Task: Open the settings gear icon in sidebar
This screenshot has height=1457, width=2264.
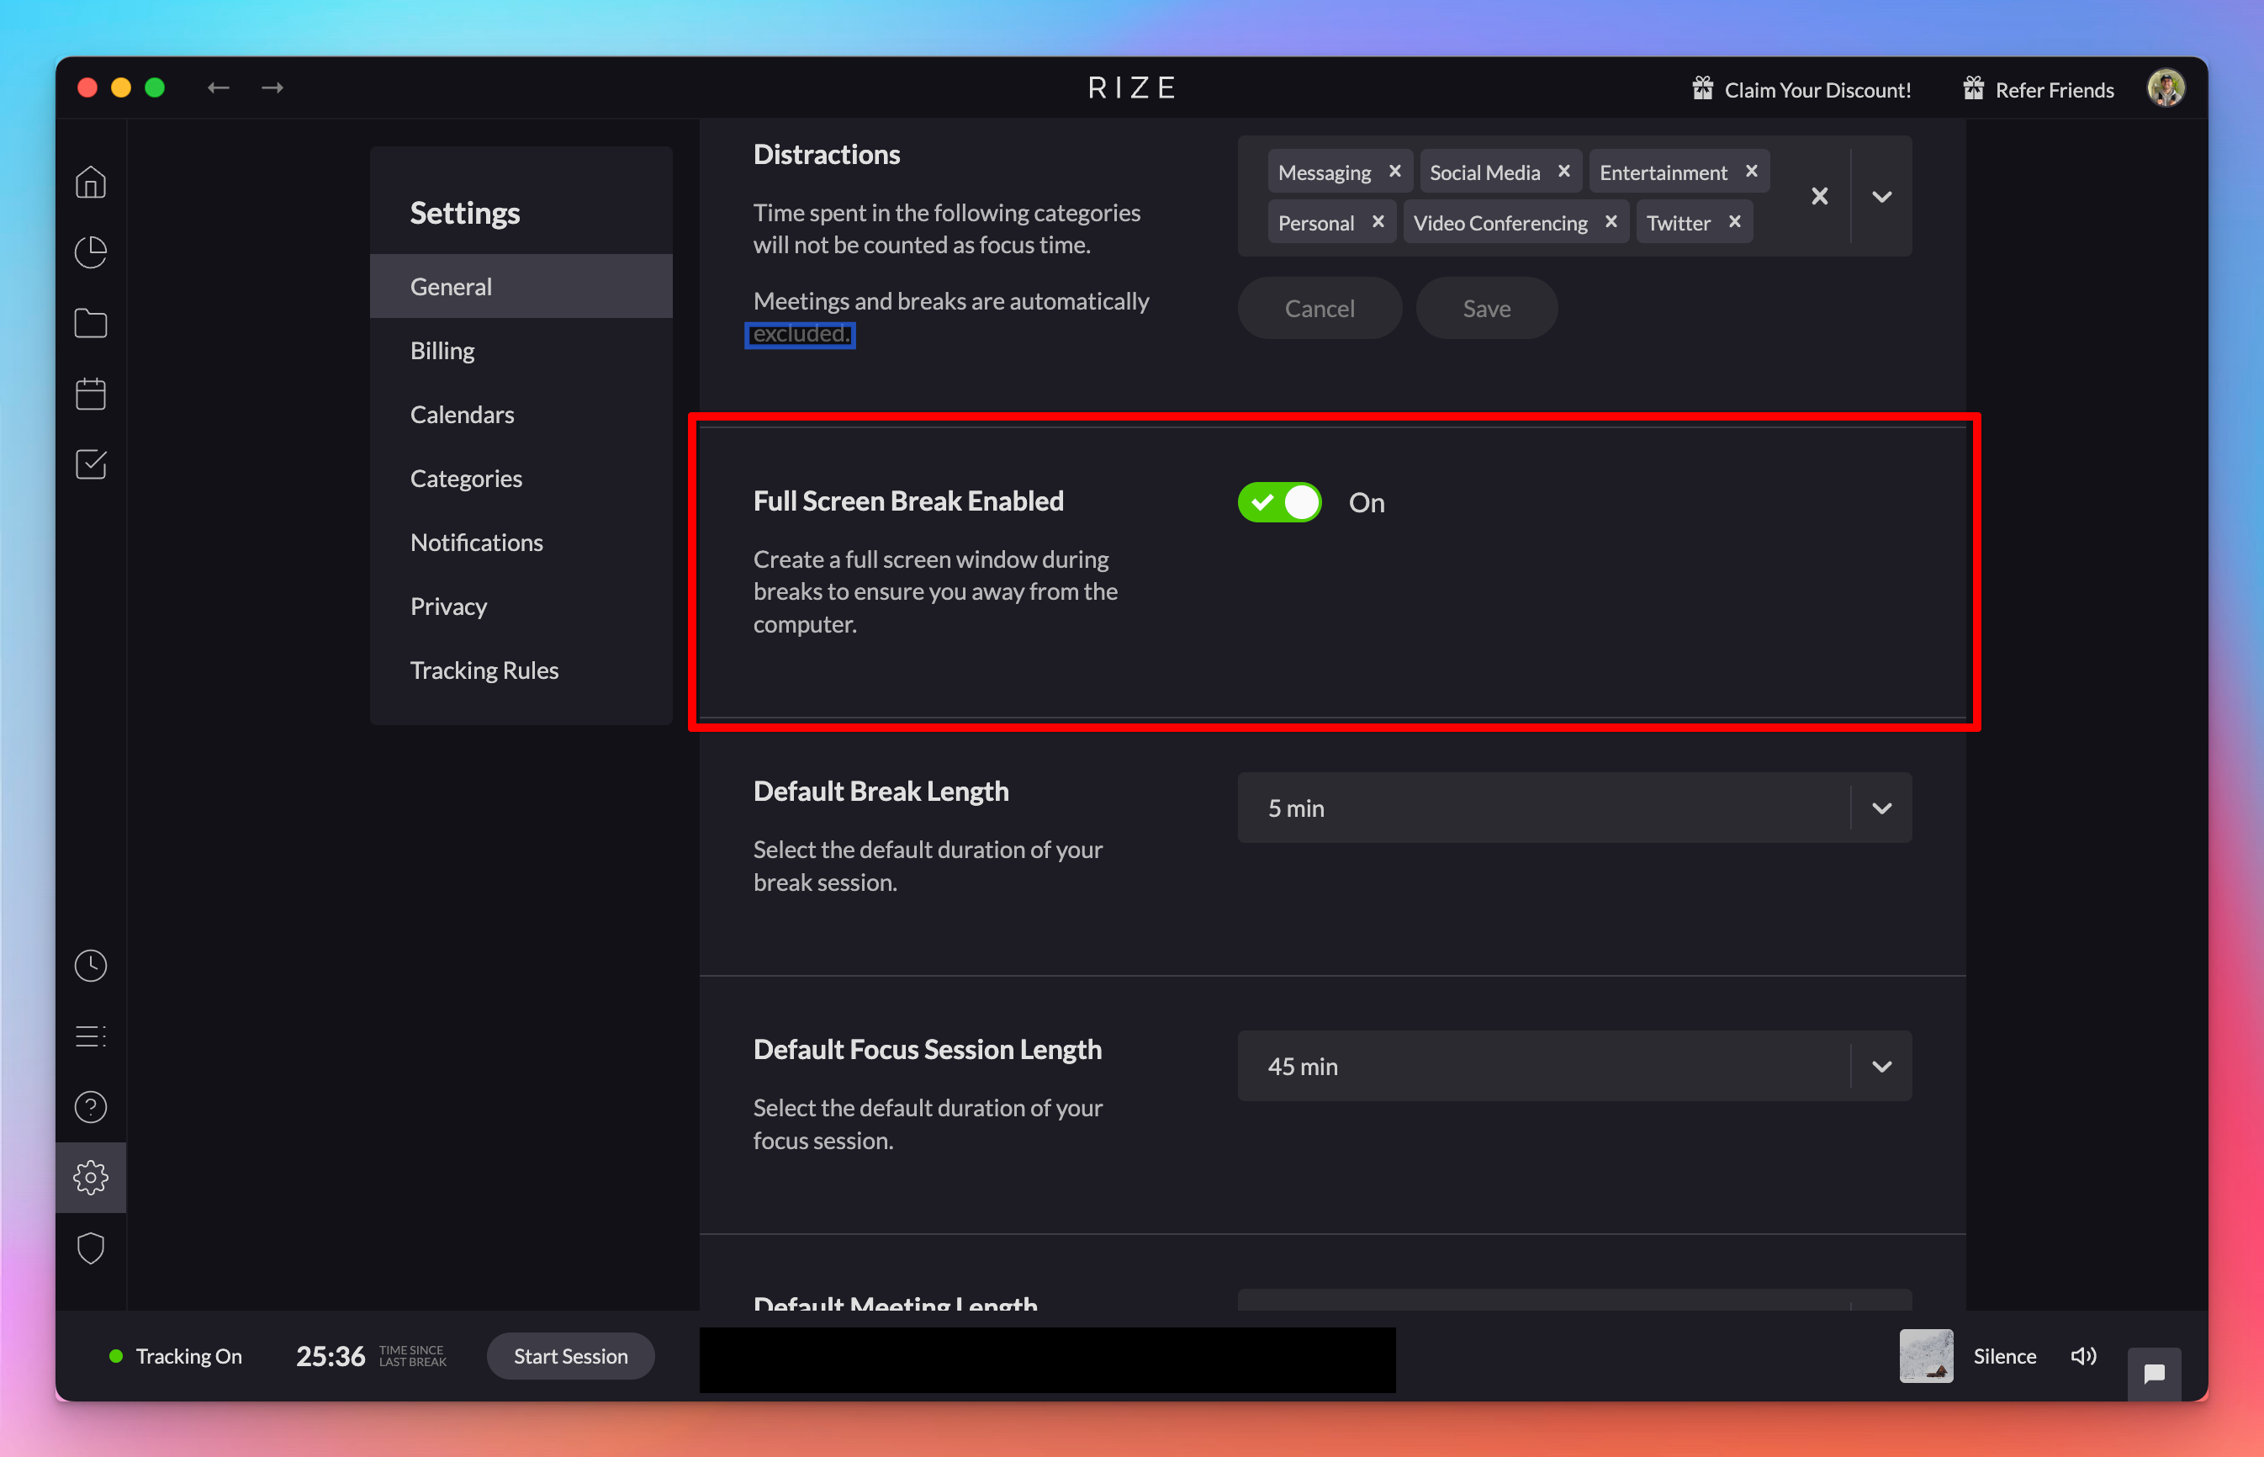Action: [x=91, y=1178]
